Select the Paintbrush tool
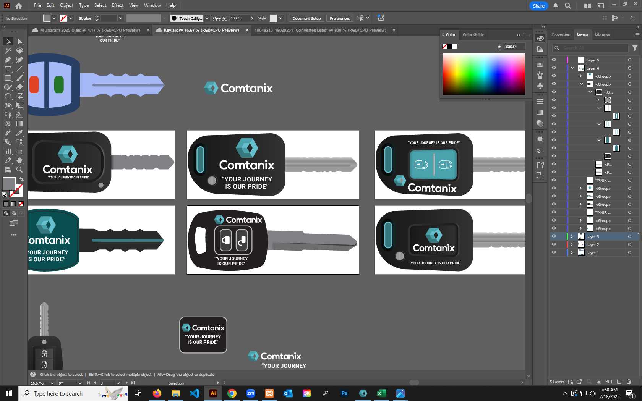 pos(19,78)
